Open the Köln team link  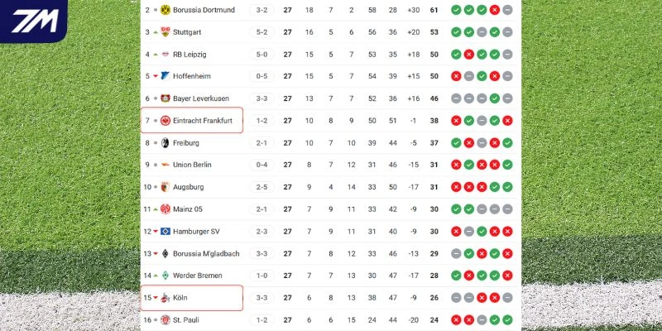pyautogui.click(x=180, y=298)
